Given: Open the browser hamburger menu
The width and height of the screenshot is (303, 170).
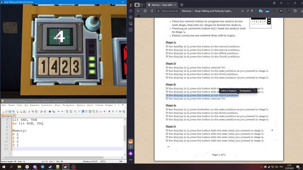Looking at the screenshot, I should point(281,3).
